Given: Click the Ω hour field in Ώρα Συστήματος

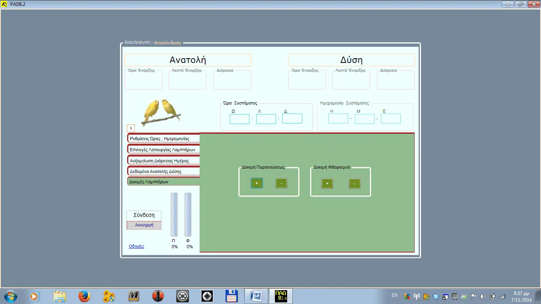Looking at the screenshot, I should [x=240, y=119].
